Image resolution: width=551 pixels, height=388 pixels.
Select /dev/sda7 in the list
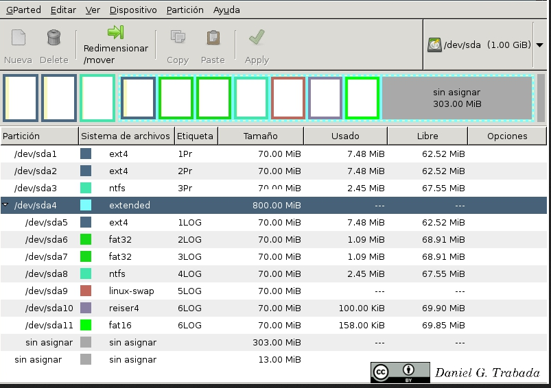(273, 256)
